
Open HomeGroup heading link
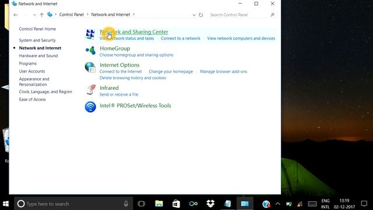tap(115, 48)
